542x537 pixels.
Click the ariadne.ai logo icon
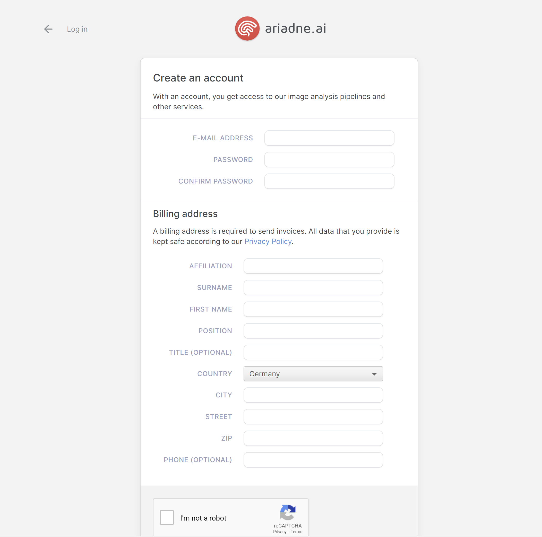247,29
